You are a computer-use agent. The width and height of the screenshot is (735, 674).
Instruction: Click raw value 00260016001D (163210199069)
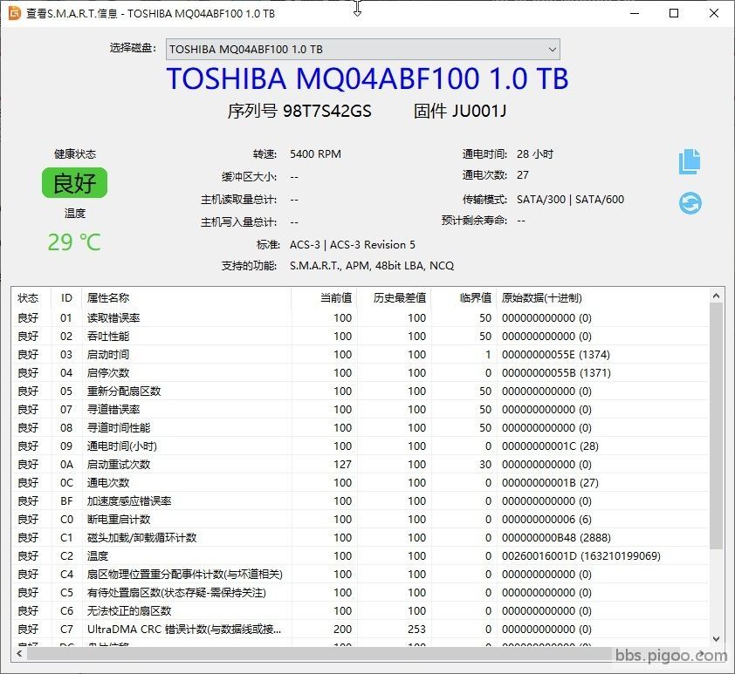coord(581,555)
